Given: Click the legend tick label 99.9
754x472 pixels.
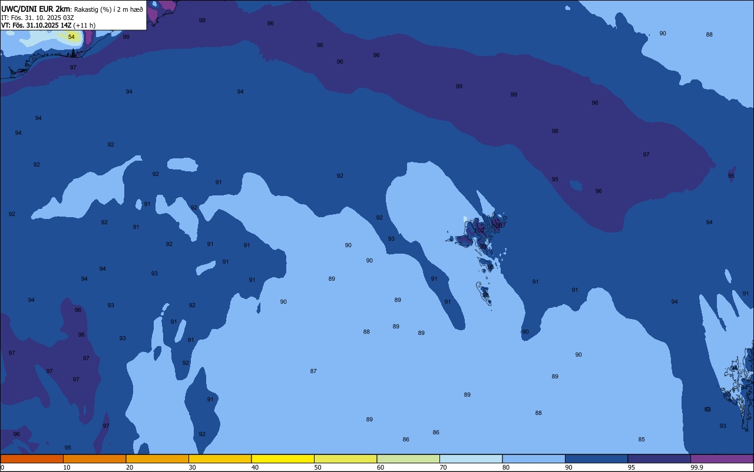Looking at the screenshot, I should pos(697,467).
